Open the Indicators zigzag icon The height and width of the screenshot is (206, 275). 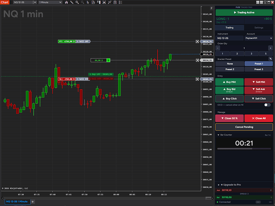pyautogui.click(x=109, y=2)
